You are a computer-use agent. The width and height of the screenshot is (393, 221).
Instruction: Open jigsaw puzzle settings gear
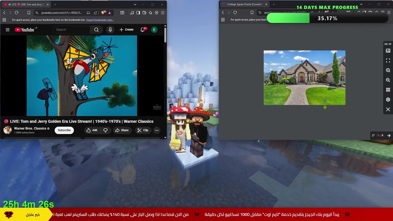(388, 100)
